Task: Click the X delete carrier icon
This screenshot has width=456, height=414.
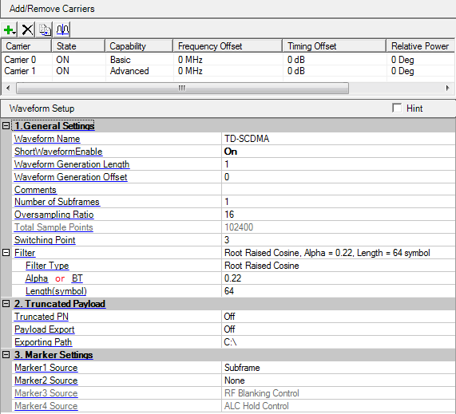Action: click(27, 30)
